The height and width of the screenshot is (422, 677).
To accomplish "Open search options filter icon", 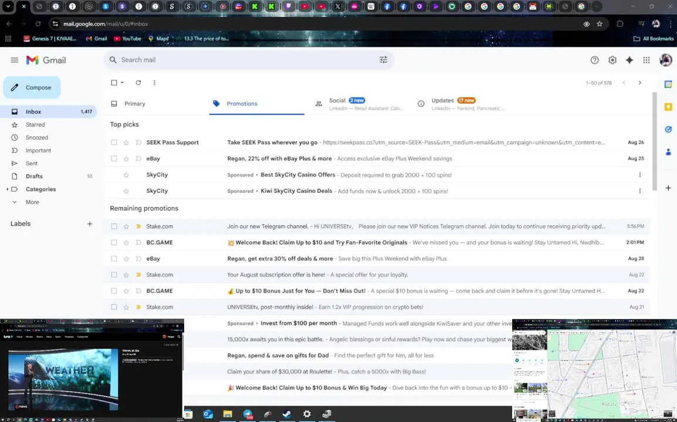I will coord(384,60).
